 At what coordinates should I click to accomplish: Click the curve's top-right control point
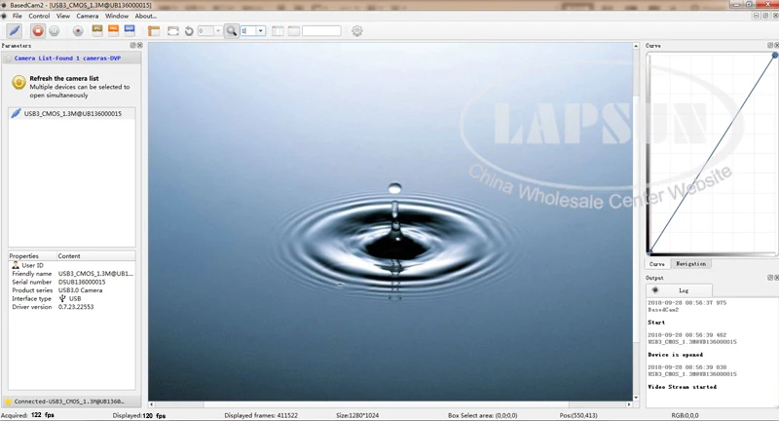(x=774, y=56)
